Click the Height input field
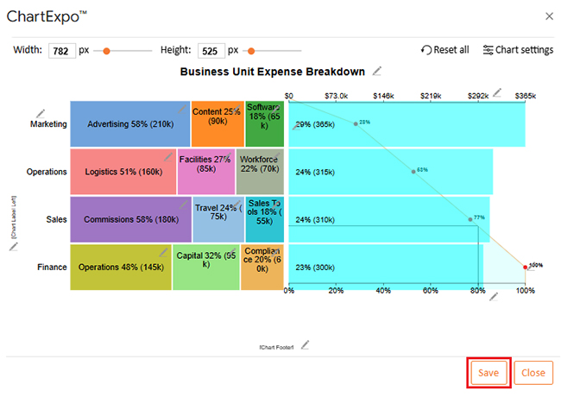 (x=211, y=50)
